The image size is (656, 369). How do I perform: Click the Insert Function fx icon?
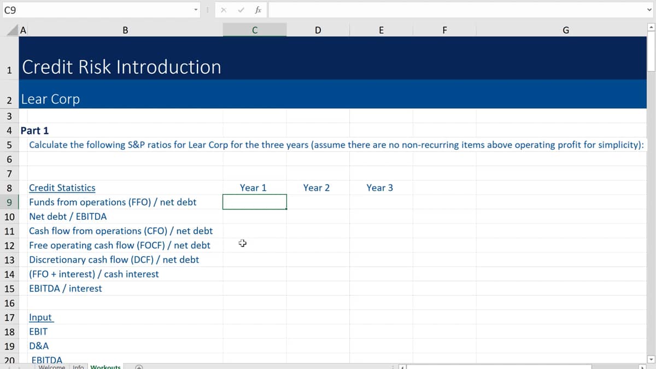[258, 10]
